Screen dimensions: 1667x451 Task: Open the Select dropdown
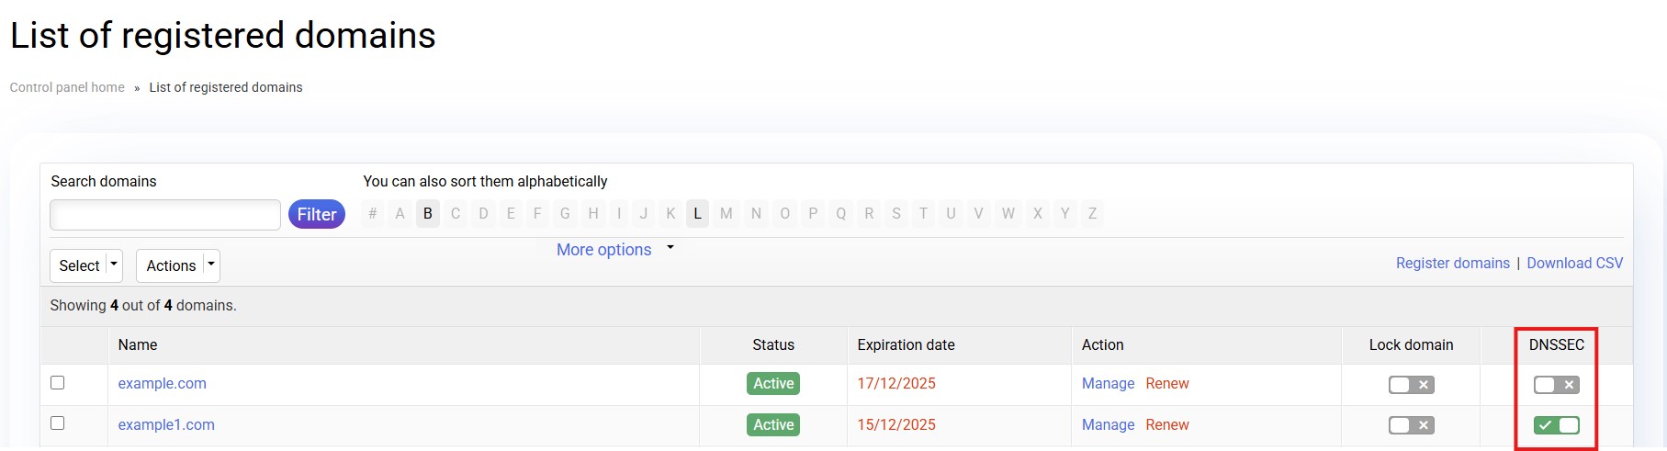pyautogui.click(x=85, y=265)
